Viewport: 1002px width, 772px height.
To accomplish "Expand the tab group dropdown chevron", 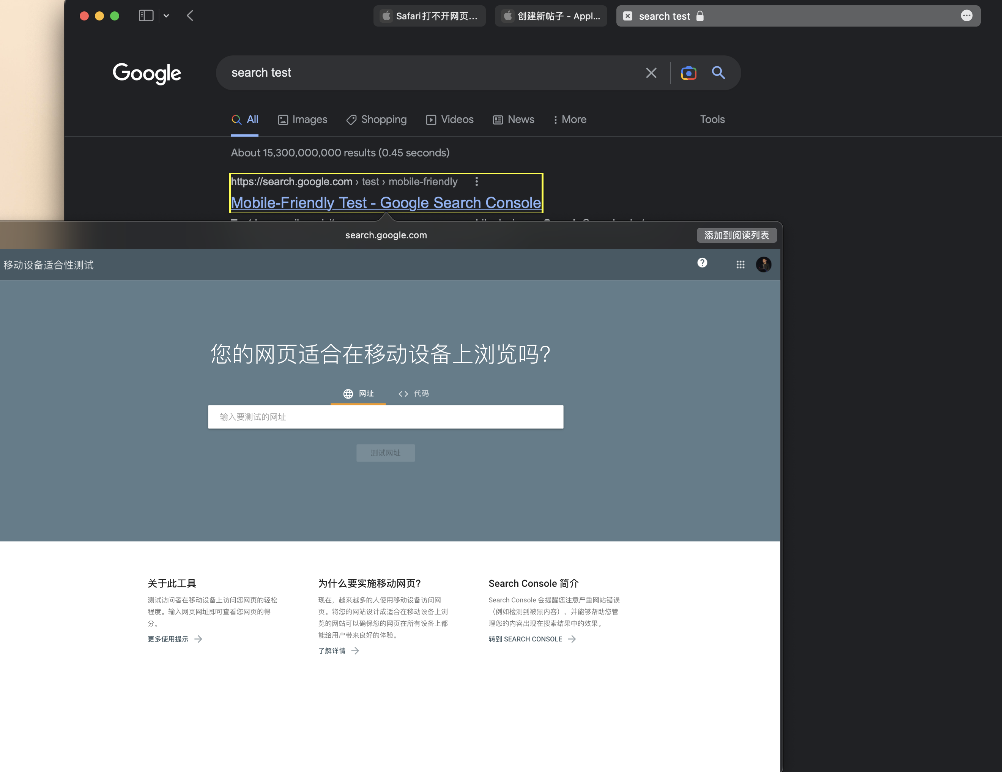I will pos(166,16).
